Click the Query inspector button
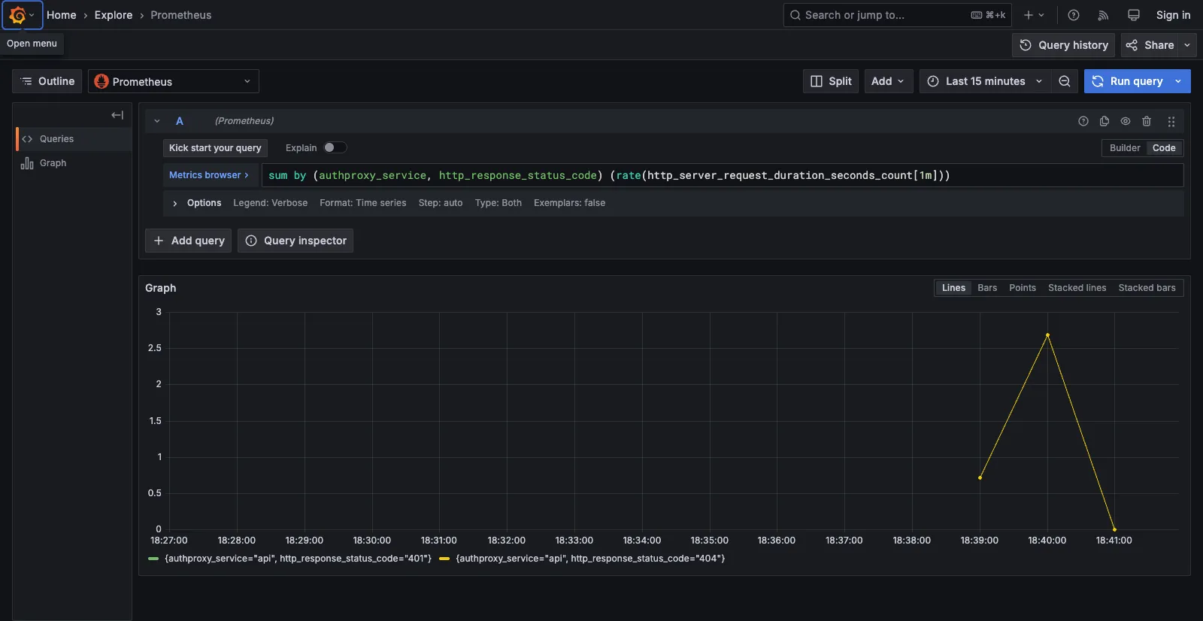The image size is (1203, 621). pyautogui.click(x=295, y=241)
